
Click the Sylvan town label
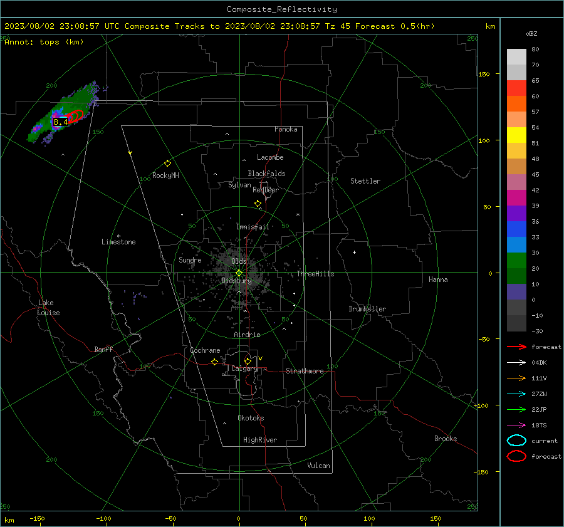pos(239,185)
